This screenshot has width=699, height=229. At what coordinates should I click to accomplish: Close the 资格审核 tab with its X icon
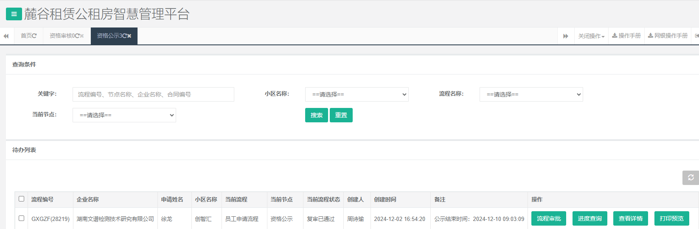pyautogui.click(x=82, y=36)
